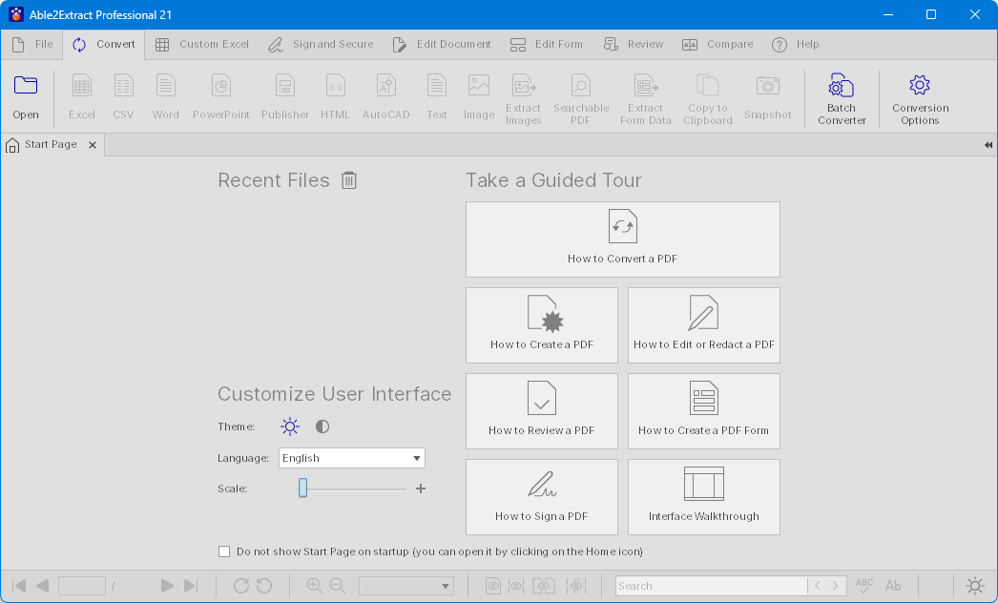Open the 'Interface Walkthrough' guide

pos(703,496)
